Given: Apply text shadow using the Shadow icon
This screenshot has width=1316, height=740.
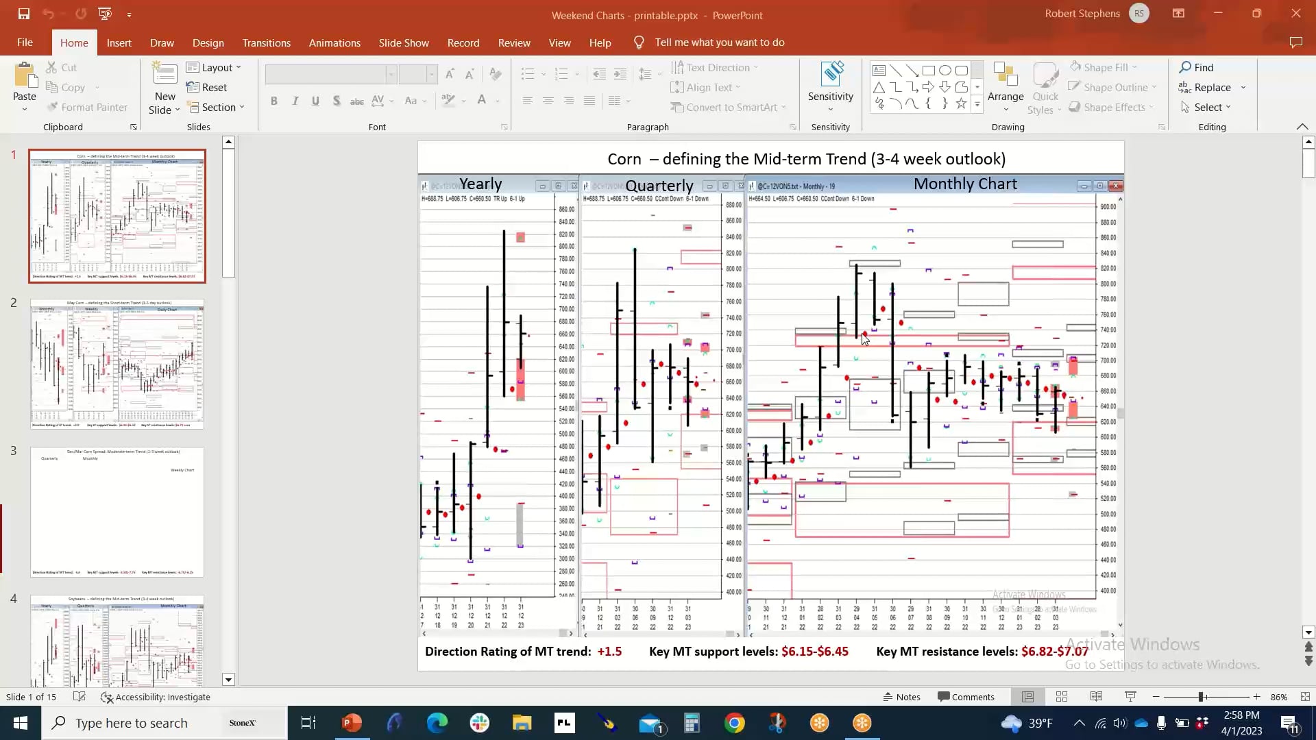Looking at the screenshot, I should pos(336,101).
